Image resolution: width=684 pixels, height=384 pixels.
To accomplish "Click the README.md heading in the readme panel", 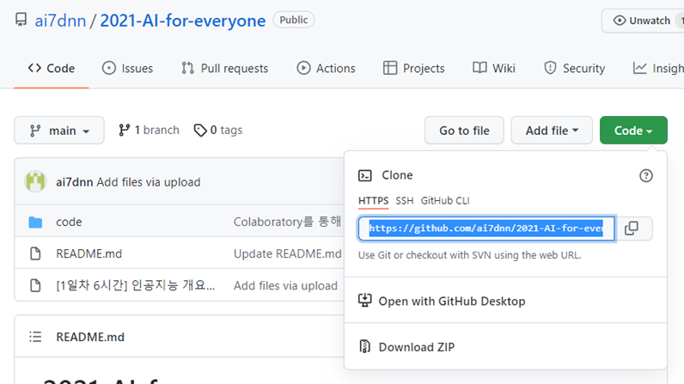I will coord(90,337).
